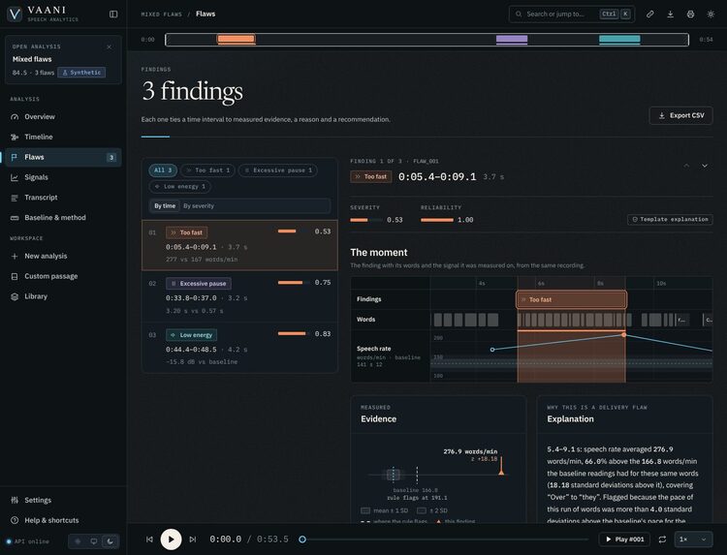Image resolution: width=727 pixels, height=555 pixels.
Task: Sort findings By severity
Action: click(x=199, y=205)
